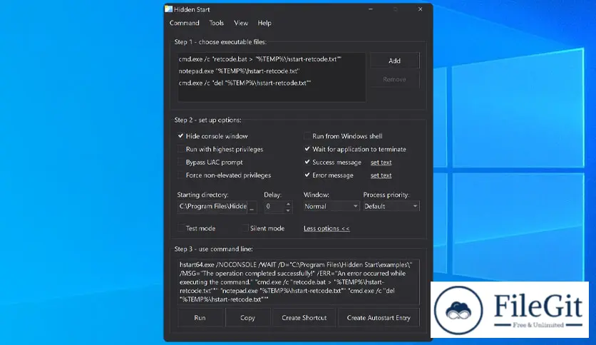Browse for starting directory with ellipsis button
This screenshot has height=345, width=596.
click(x=252, y=206)
